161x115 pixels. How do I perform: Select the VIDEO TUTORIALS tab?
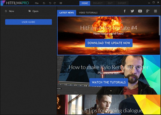tap(88, 13)
